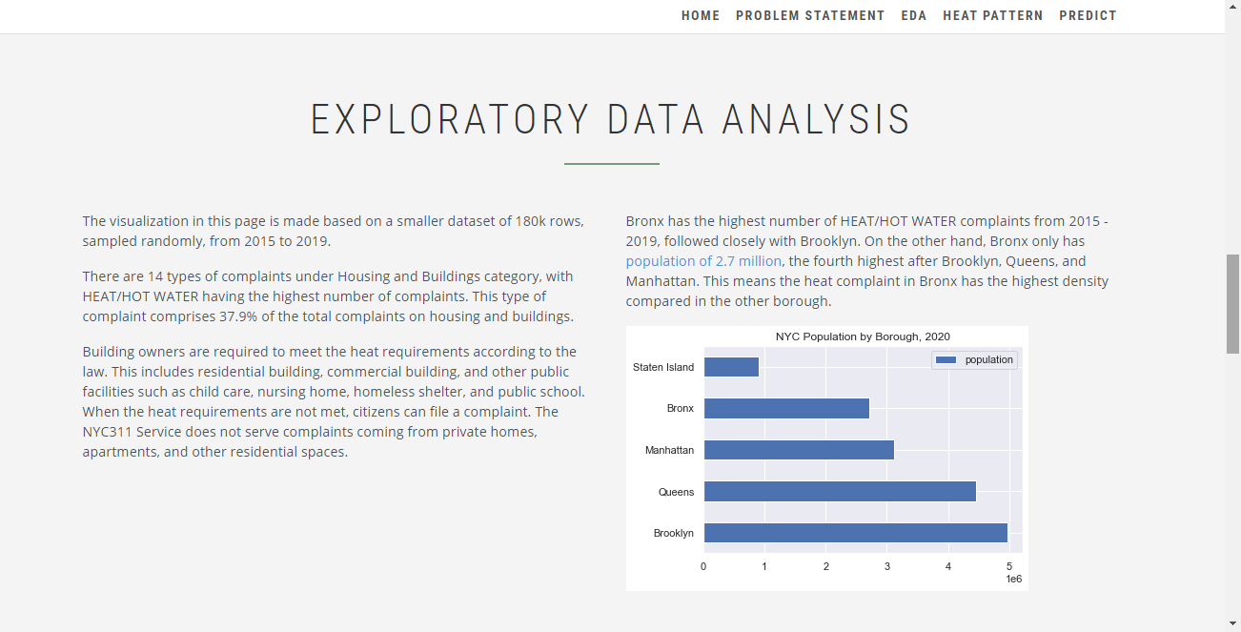
Task: Click the Manhattan bar in the chart
Action: click(x=799, y=450)
